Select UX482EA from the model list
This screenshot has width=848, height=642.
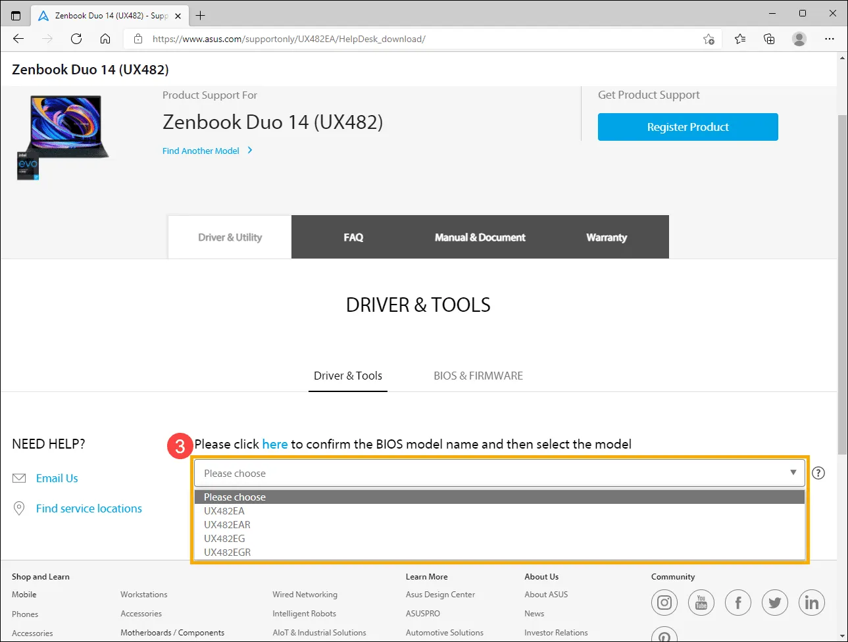(224, 511)
